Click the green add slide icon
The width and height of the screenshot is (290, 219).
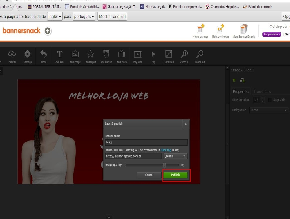pyautogui.click(x=234, y=80)
